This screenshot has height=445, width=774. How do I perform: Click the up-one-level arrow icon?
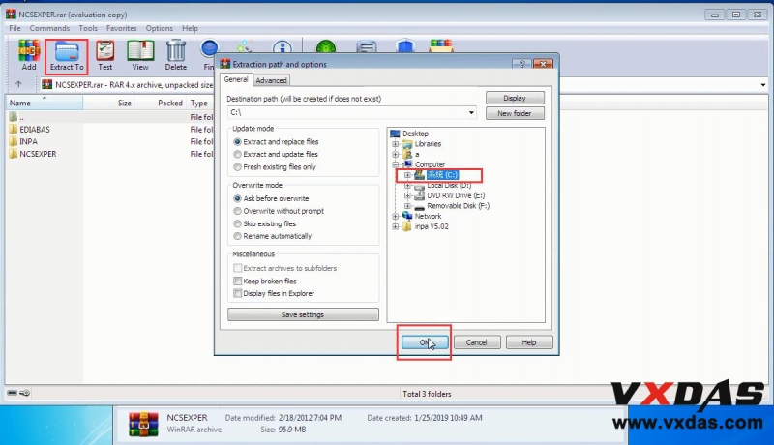pyautogui.click(x=18, y=84)
